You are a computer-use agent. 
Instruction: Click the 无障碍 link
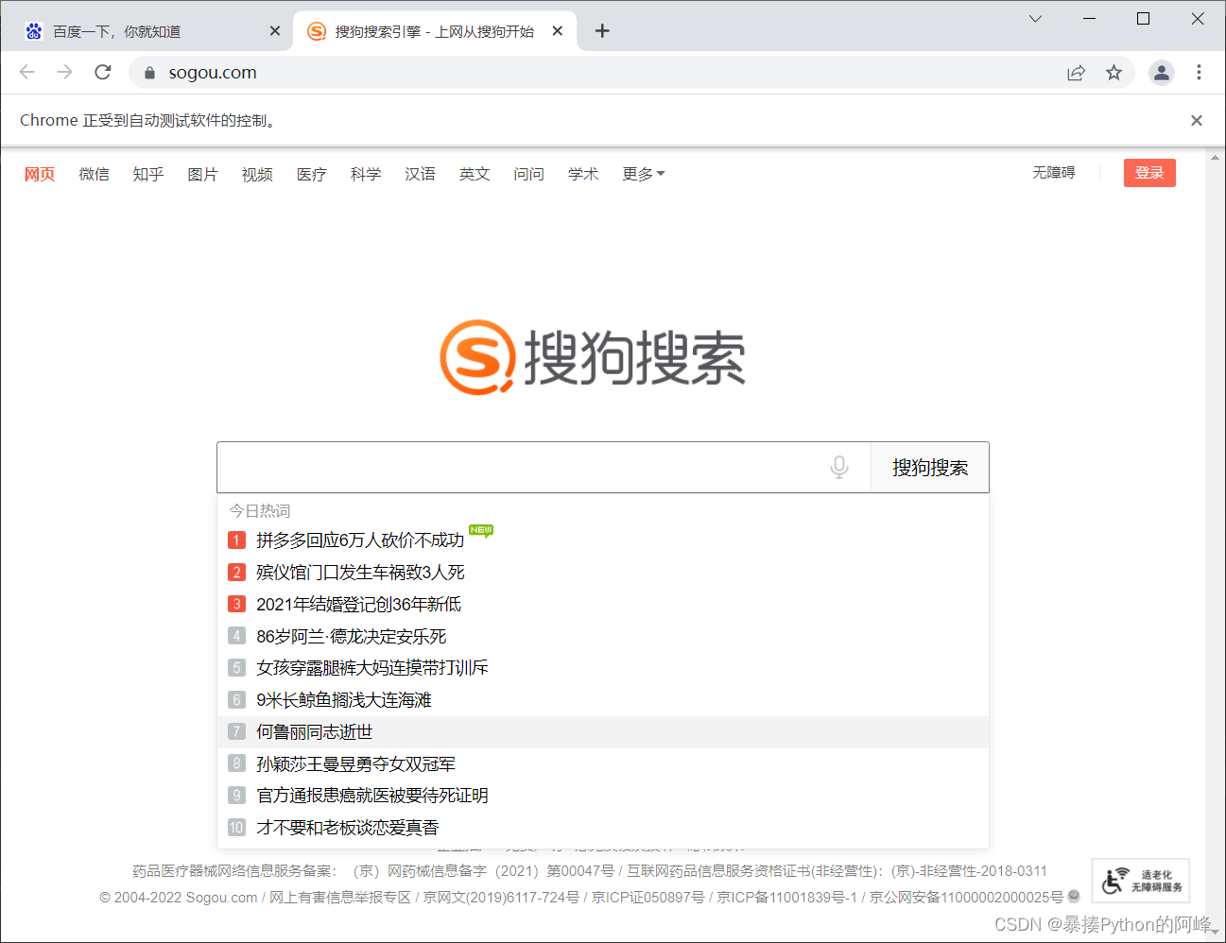click(1053, 172)
